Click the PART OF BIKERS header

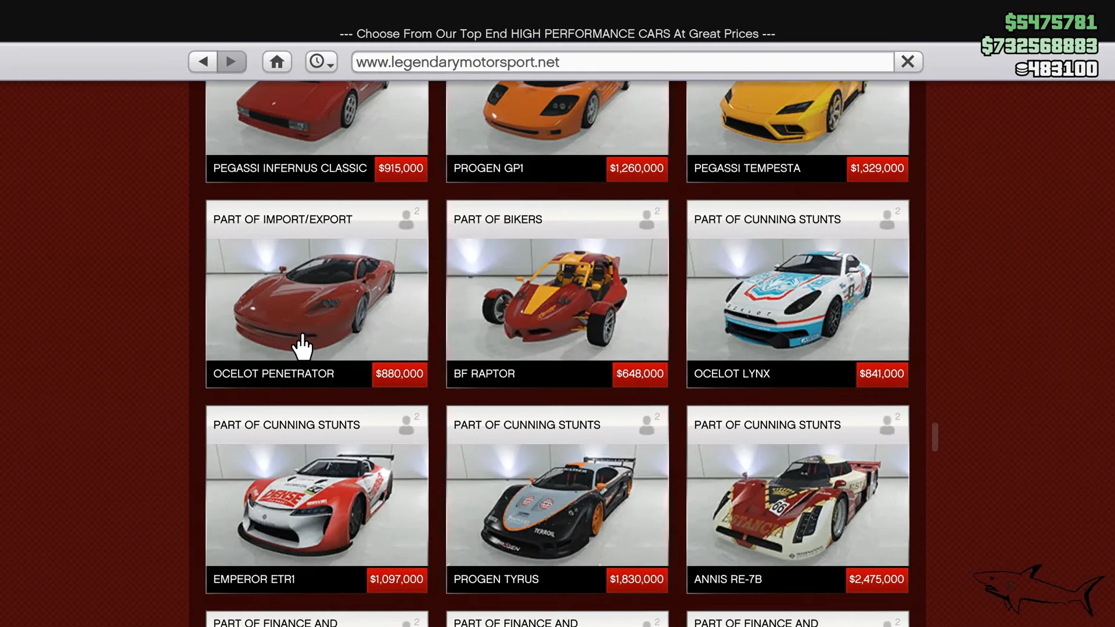click(x=498, y=219)
